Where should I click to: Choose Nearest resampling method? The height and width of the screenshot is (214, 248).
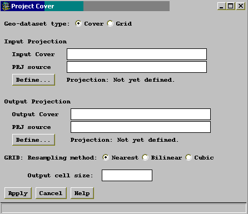tap(106, 157)
